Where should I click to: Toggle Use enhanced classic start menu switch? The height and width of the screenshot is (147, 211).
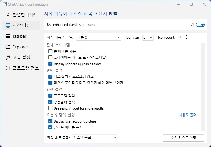200,25
